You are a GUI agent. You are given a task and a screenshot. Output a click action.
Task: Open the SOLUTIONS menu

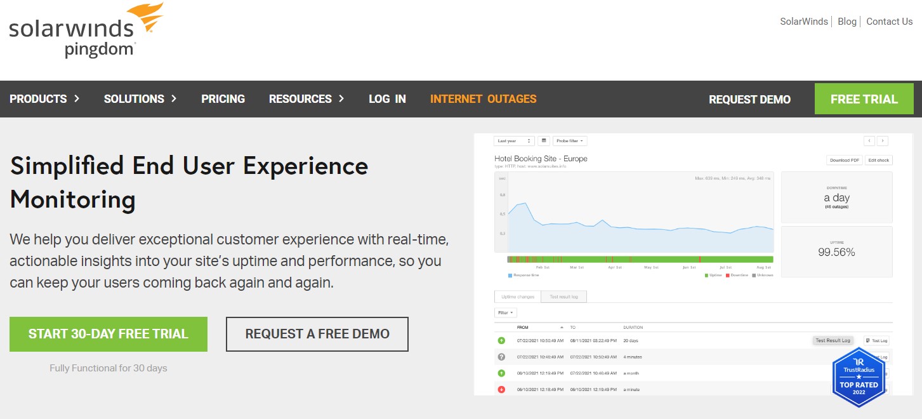(x=134, y=99)
